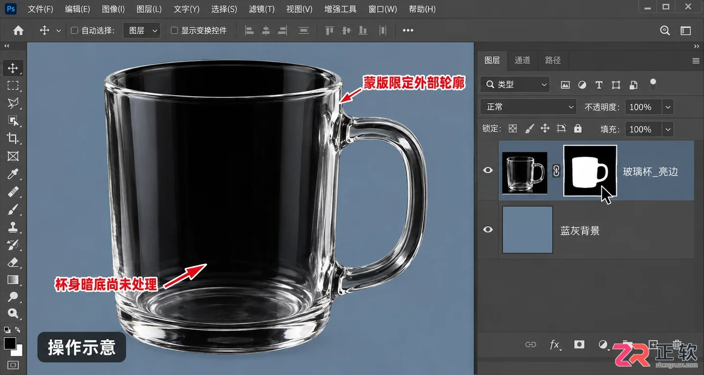704x375 pixels.
Task: Select the Zoom tool in the toolbox
Action: pyautogui.click(x=13, y=313)
